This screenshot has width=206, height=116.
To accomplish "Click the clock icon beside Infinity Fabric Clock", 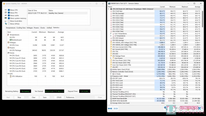I will click(x=111, y=69).
